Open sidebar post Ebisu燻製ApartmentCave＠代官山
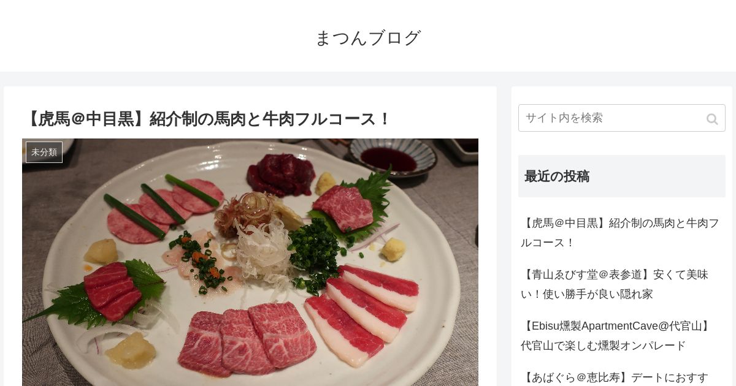 (616, 336)
